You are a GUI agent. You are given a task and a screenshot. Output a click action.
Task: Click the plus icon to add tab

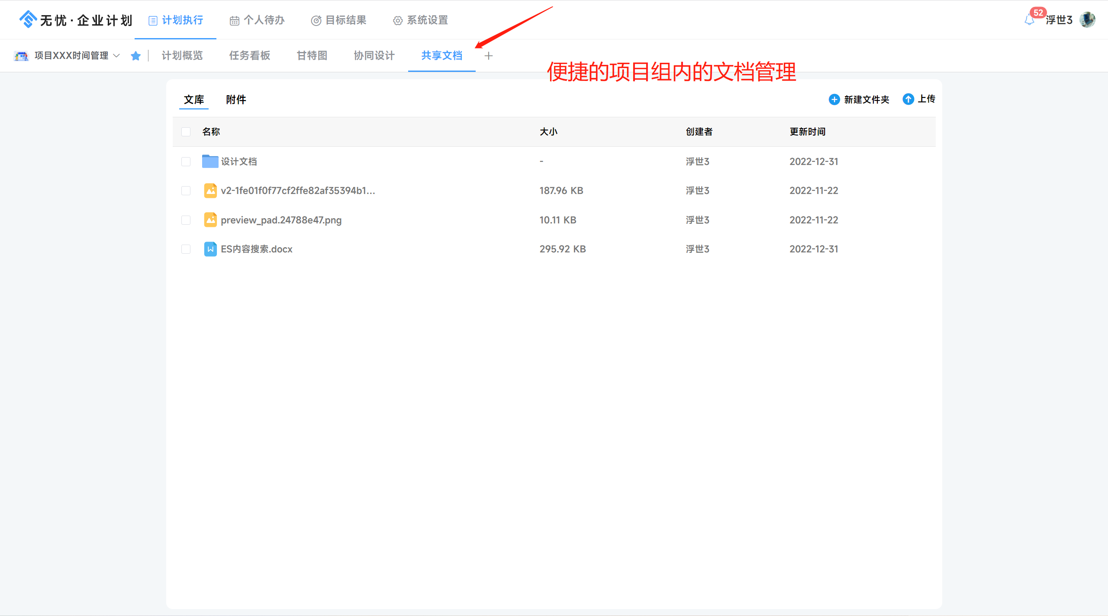pyautogui.click(x=489, y=56)
